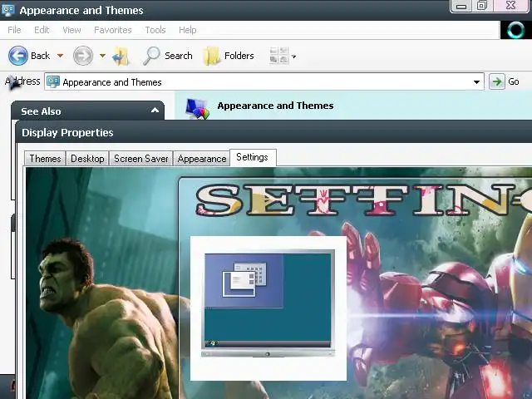Image resolution: width=532 pixels, height=399 pixels.
Task: Click the title bar window icon
Action: (x=7, y=10)
